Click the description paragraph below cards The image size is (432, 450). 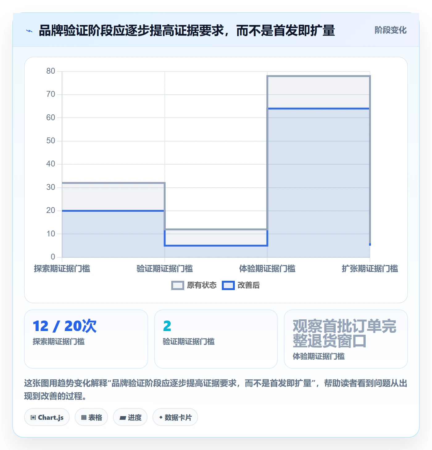pos(216,390)
